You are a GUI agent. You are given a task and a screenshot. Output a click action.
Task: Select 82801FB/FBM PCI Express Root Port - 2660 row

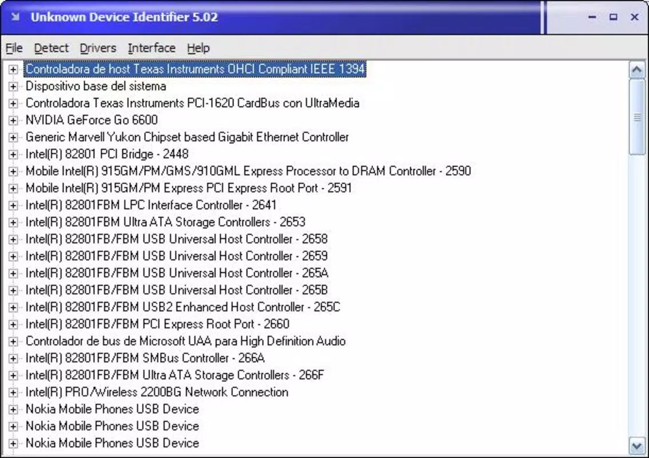[x=157, y=324]
